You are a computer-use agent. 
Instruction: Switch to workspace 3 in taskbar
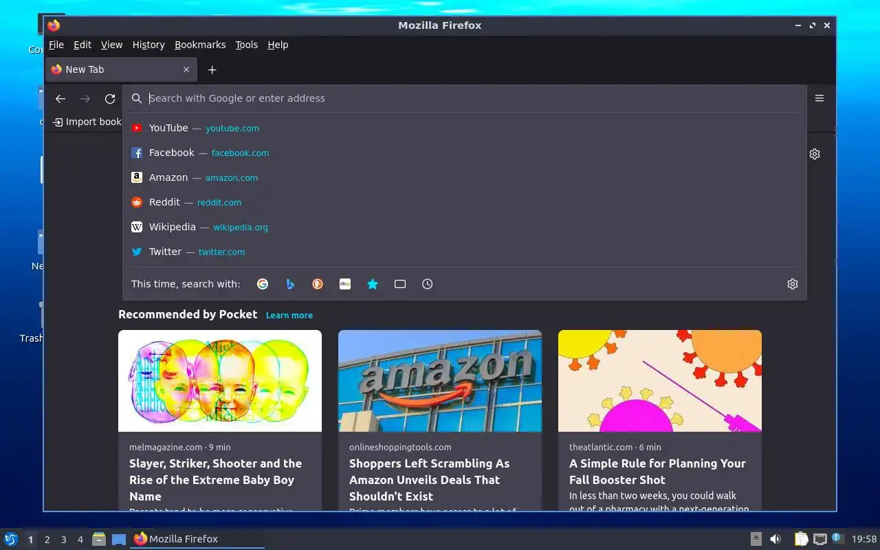click(x=64, y=540)
